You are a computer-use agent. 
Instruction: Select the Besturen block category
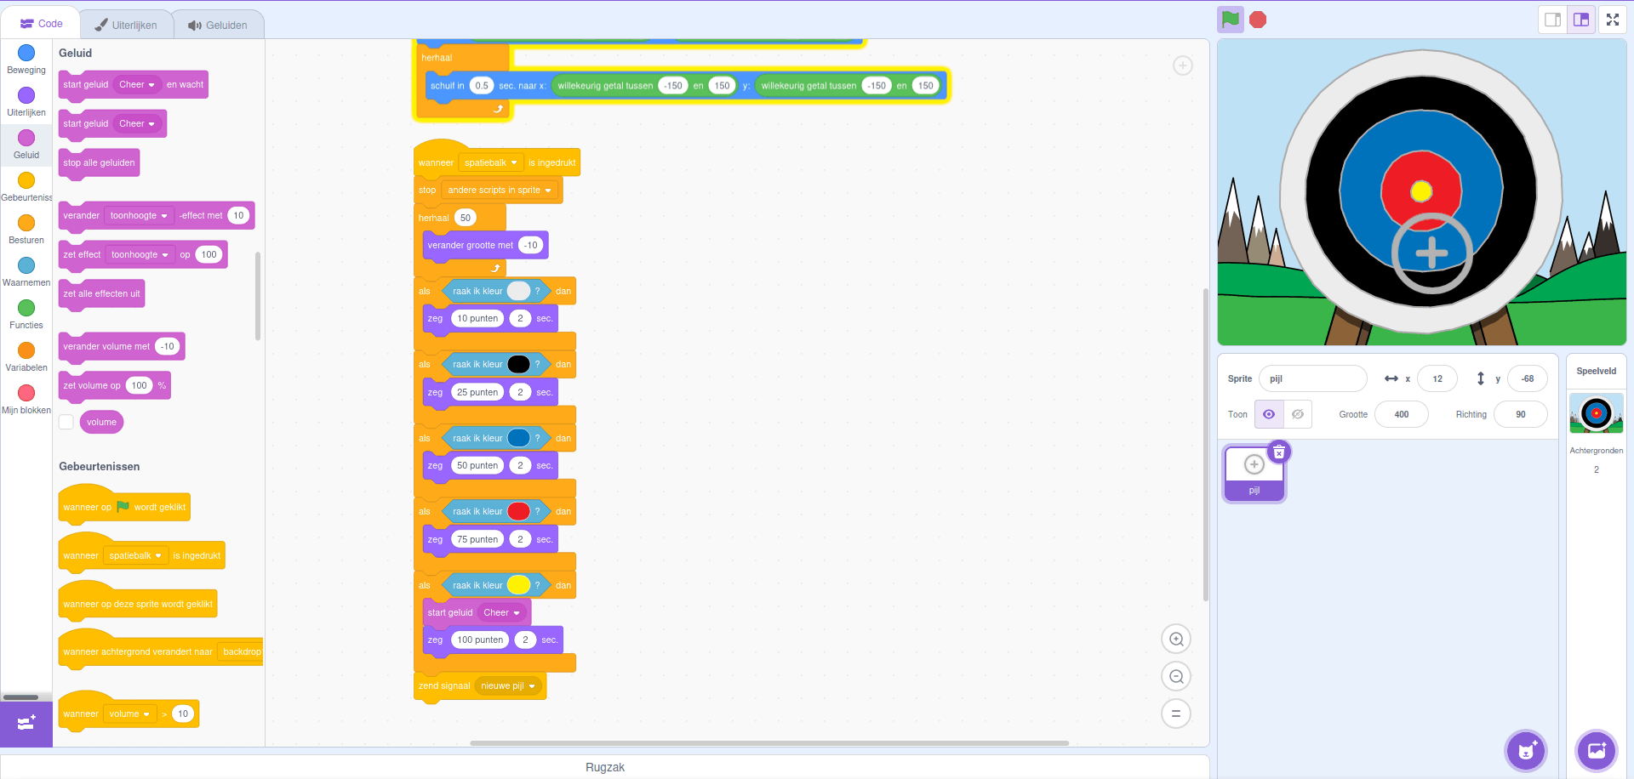point(26,230)
